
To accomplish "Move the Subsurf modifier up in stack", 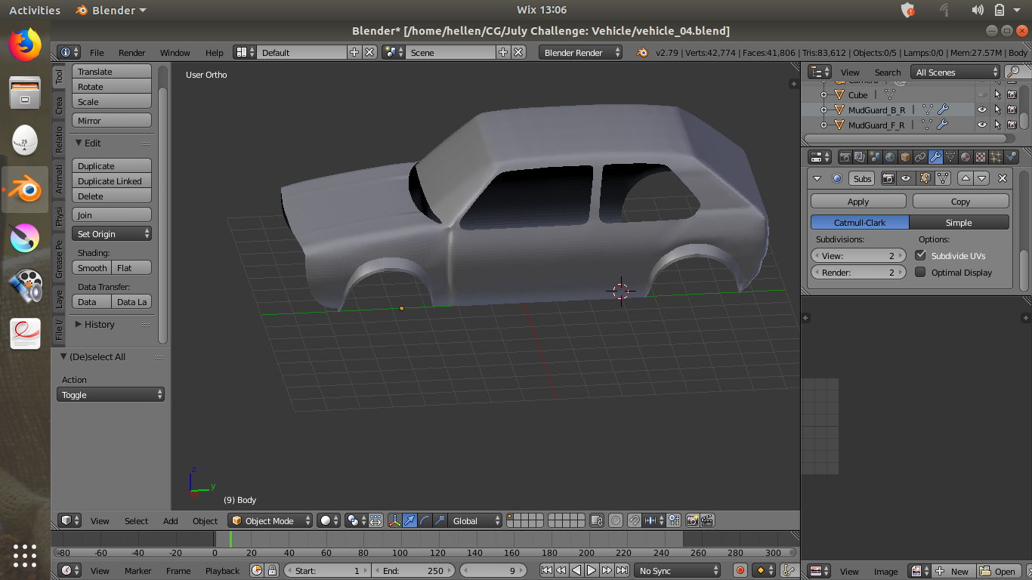I will [965, 178].
